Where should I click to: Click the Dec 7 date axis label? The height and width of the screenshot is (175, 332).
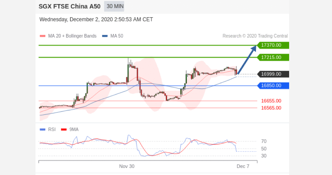(x=243, y=166)
